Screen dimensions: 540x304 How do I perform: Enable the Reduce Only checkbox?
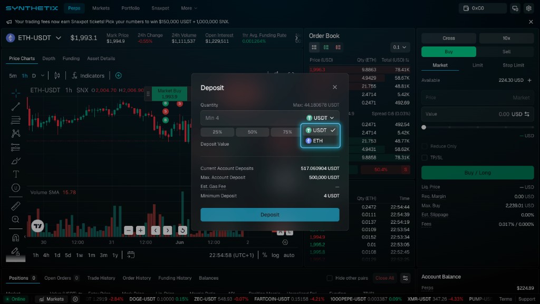425,146
